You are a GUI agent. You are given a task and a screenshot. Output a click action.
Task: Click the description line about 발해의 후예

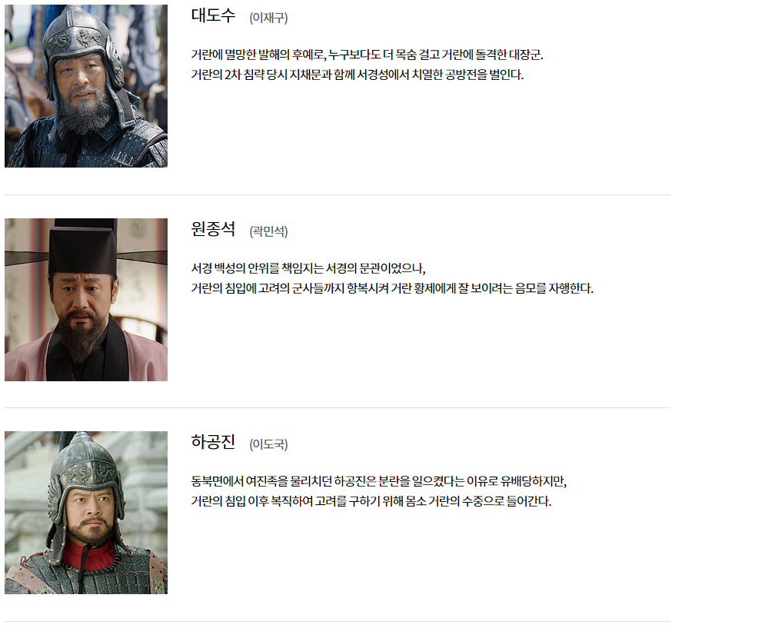pyautogui.click(x=367, y=55)
